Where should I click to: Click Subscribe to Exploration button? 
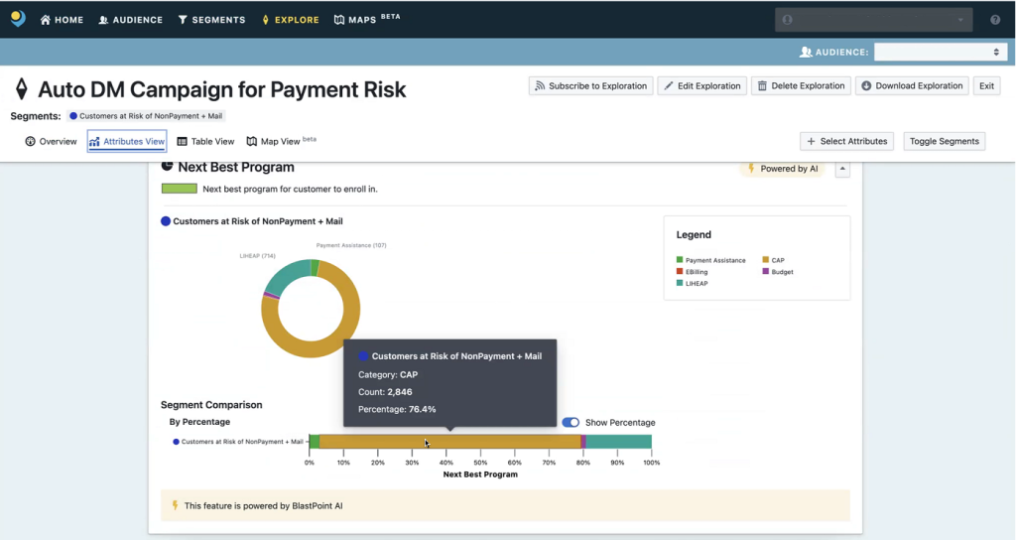(590, 86)
